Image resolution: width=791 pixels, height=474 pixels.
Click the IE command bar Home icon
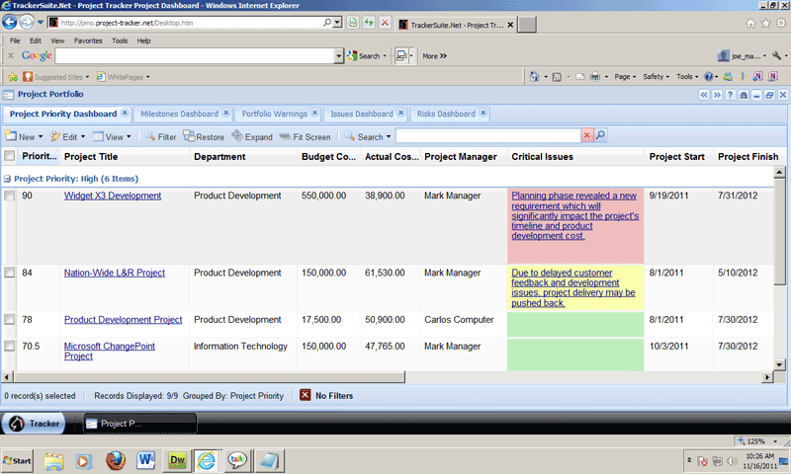pos(534,77)
